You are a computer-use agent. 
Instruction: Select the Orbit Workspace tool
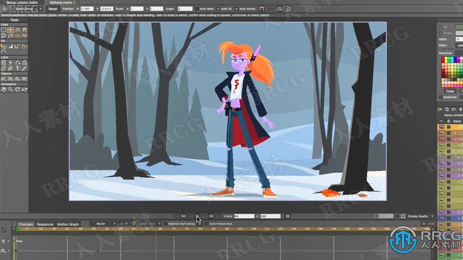(24, 89)
